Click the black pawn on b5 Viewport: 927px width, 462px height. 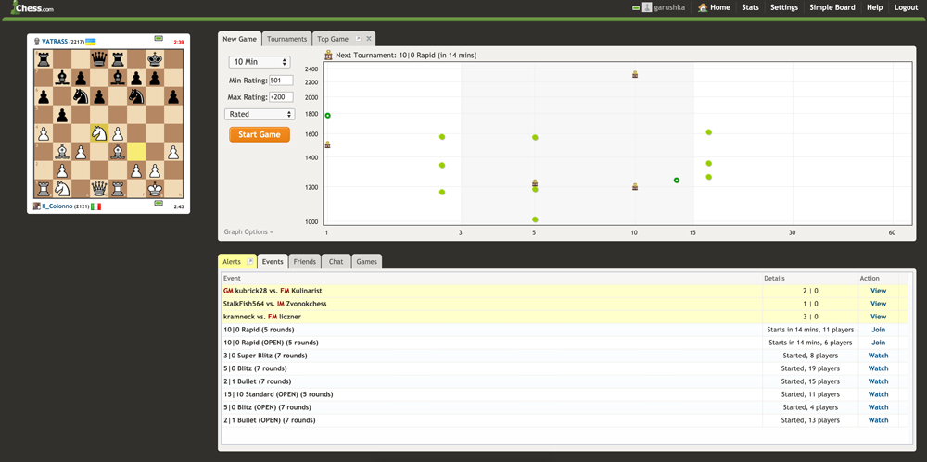[62, 115]
